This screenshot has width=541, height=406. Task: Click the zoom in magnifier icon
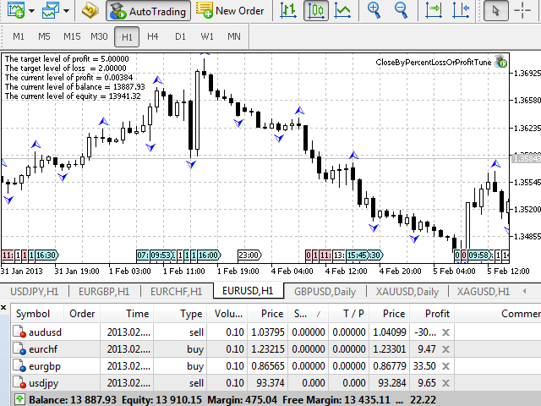click(x=374, y=11)
